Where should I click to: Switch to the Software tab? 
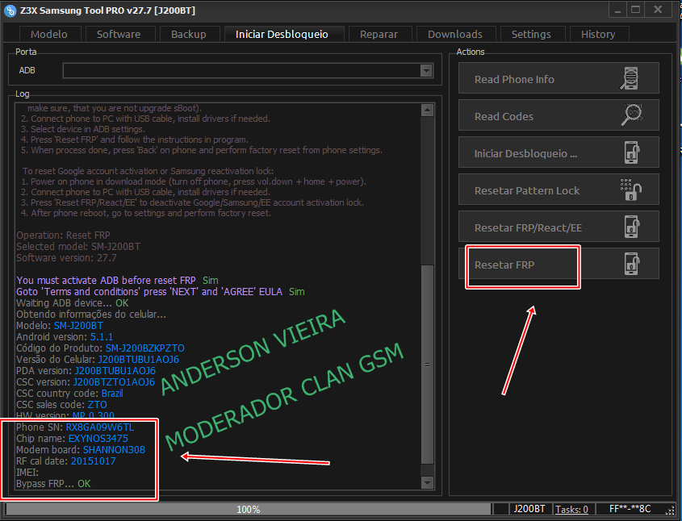pyautogui.click(x=119, y=35)
